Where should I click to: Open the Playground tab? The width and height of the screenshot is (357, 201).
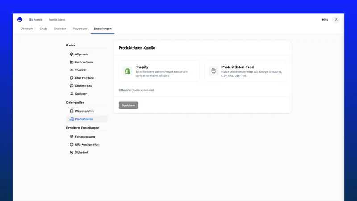click(80, 29)
